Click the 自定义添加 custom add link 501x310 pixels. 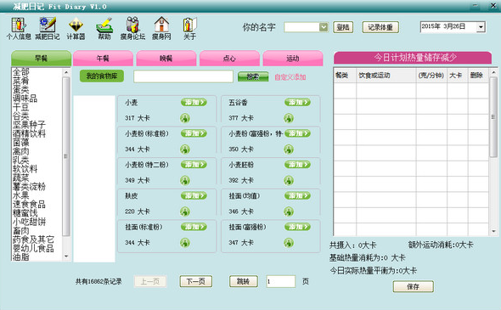(290, 77)
